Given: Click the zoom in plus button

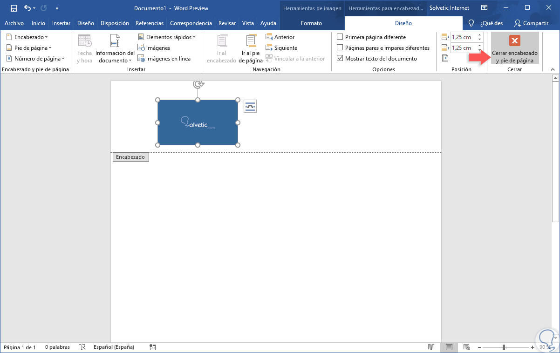Looking at the screenshot, I should (x=533, y=347).
